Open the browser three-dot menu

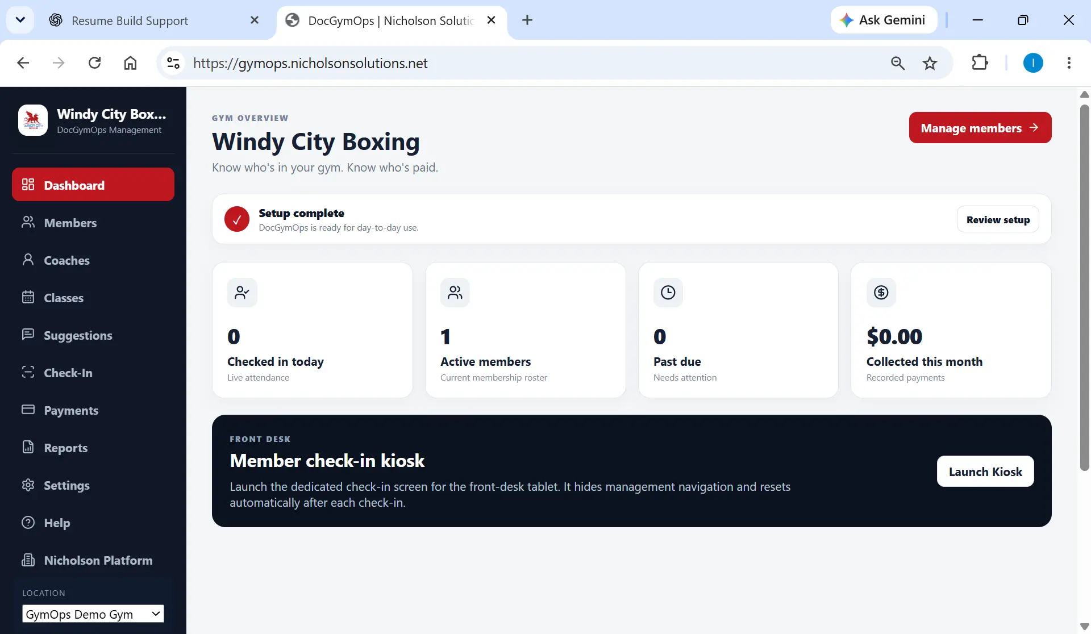1069,62
